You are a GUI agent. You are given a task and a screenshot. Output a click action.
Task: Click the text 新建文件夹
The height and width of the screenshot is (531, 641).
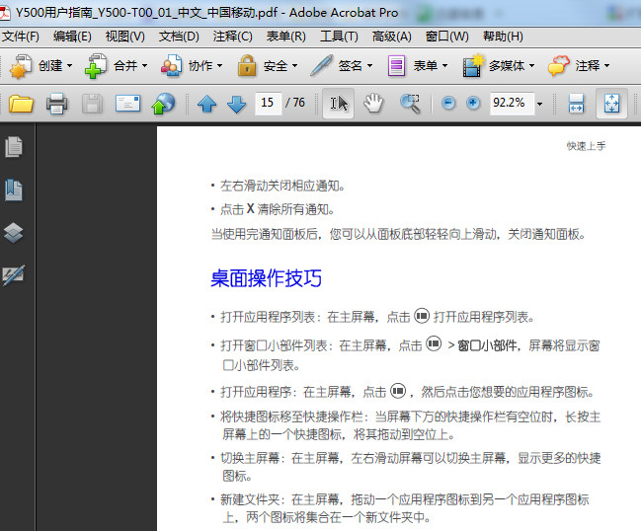tap(250, 499)
